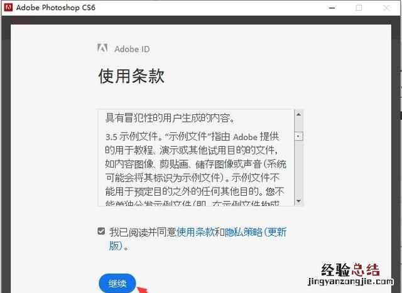The width and height of the screenshot is (402, 293).
Task: Click the 使用条款 heading text
Action: (131, 76)
